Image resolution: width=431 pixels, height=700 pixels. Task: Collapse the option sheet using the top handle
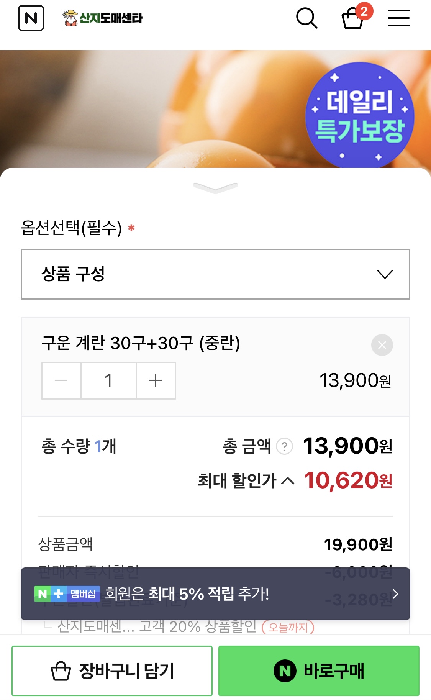click(215, 187)
